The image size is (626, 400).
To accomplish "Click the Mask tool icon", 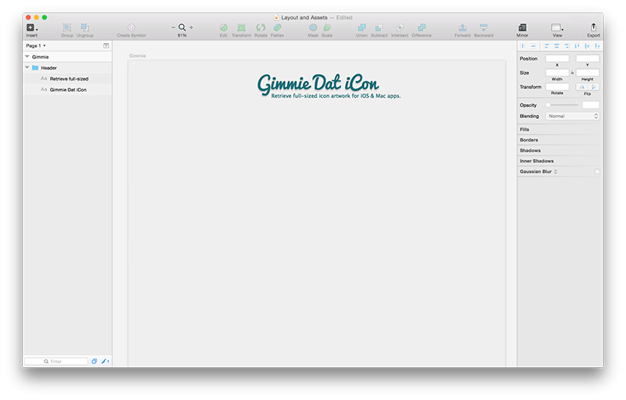I will 312,28.
